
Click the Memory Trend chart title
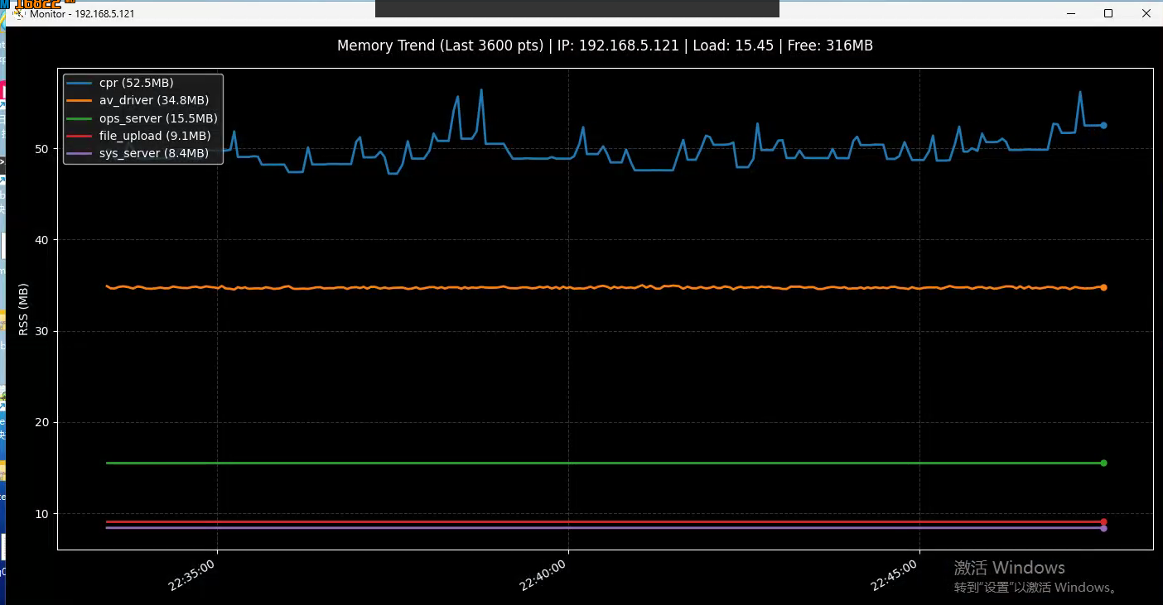coord(605,46)
